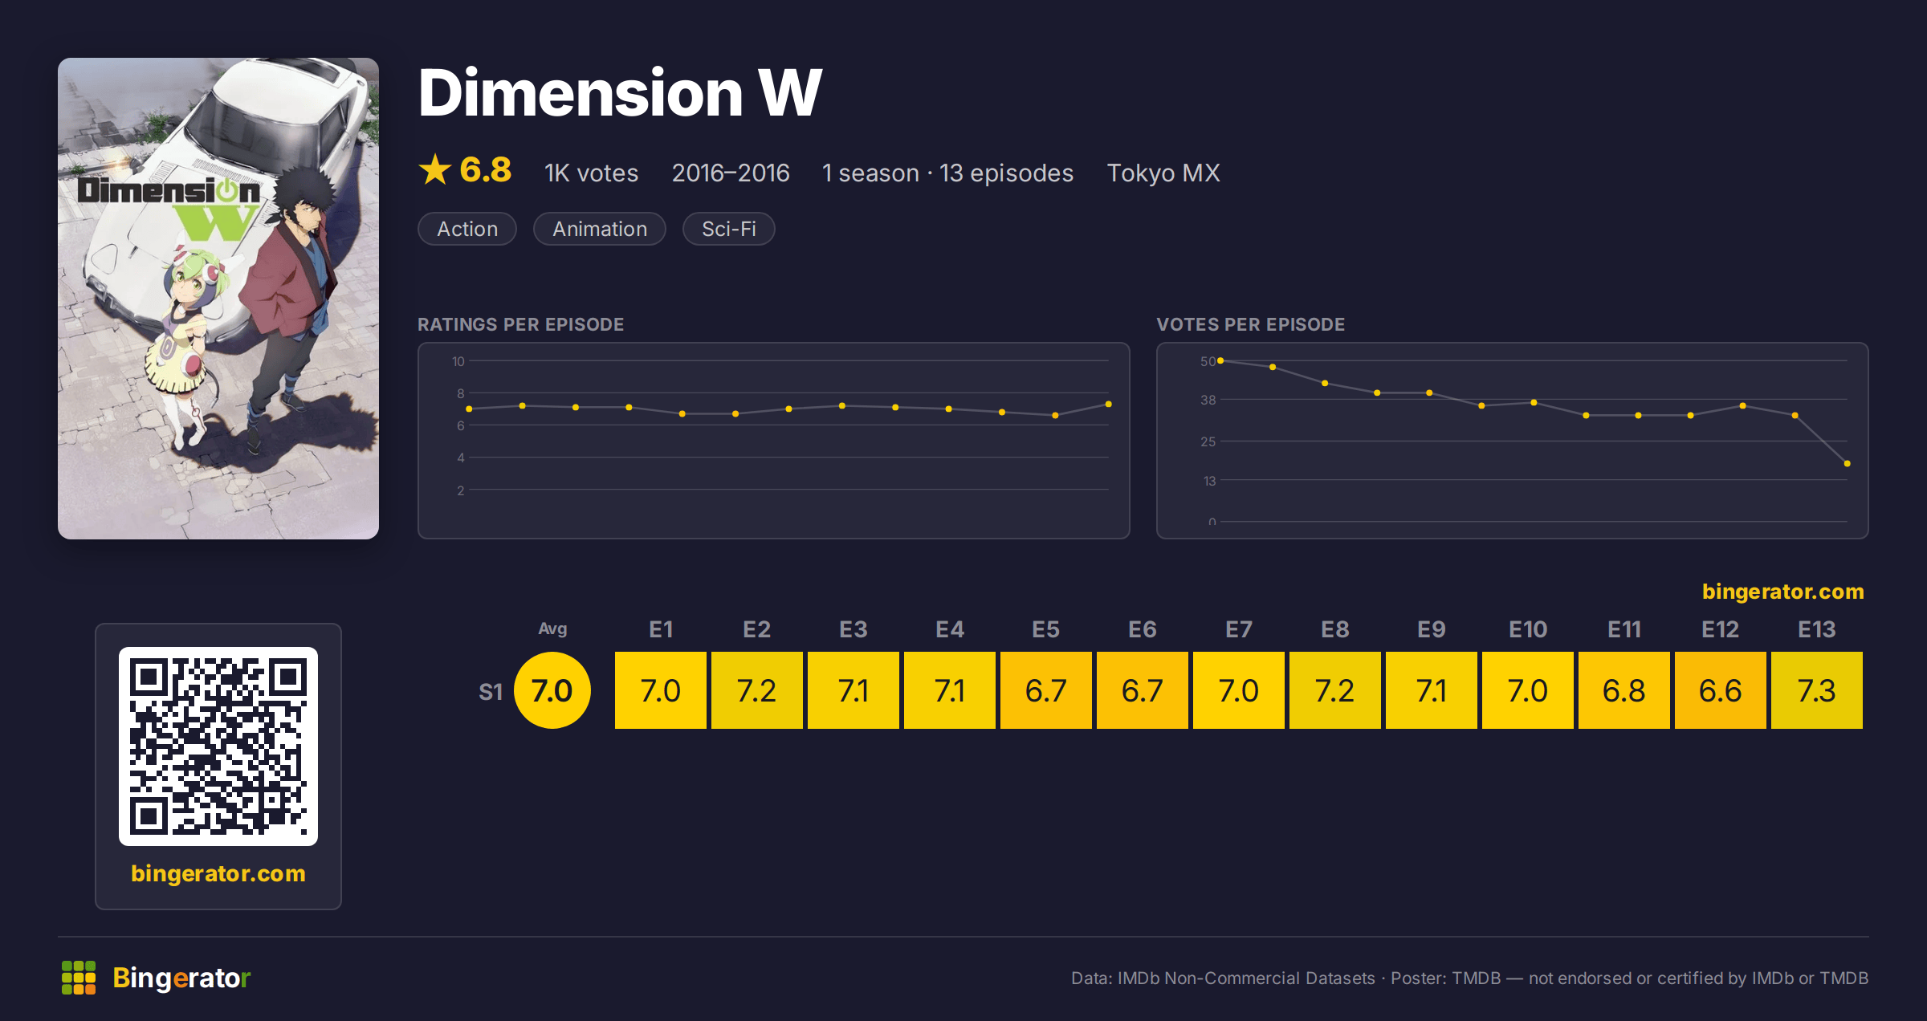Image resolution: width=1927 pixels, height=1021 pixels.
Task: Select the E5 rating cell 6.7
Action: point(1046,690)
